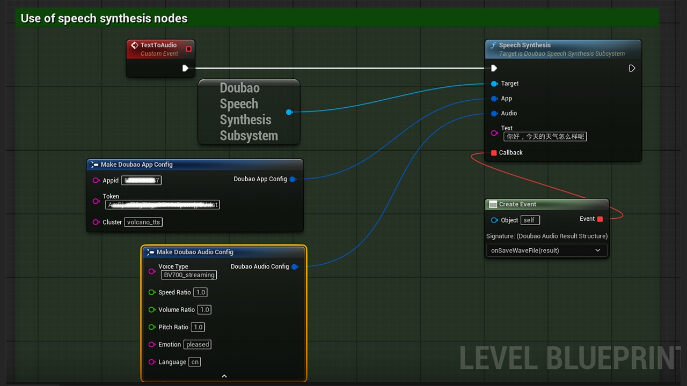Click the Doubao App Config output pin
This screenshot has height=386, width=687.
(x=293, y=179)
